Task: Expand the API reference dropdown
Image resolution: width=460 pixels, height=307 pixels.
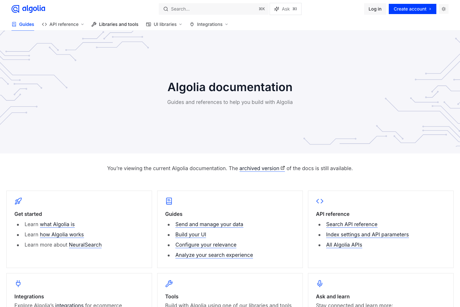Action: click(63, 24)
